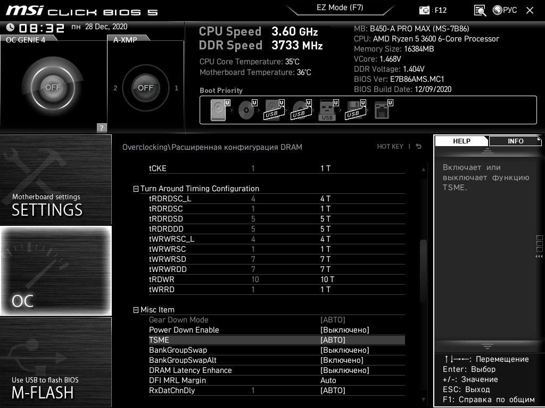
Task: Open BankGroupSwap value dropdown
Action: click(345, 350)
